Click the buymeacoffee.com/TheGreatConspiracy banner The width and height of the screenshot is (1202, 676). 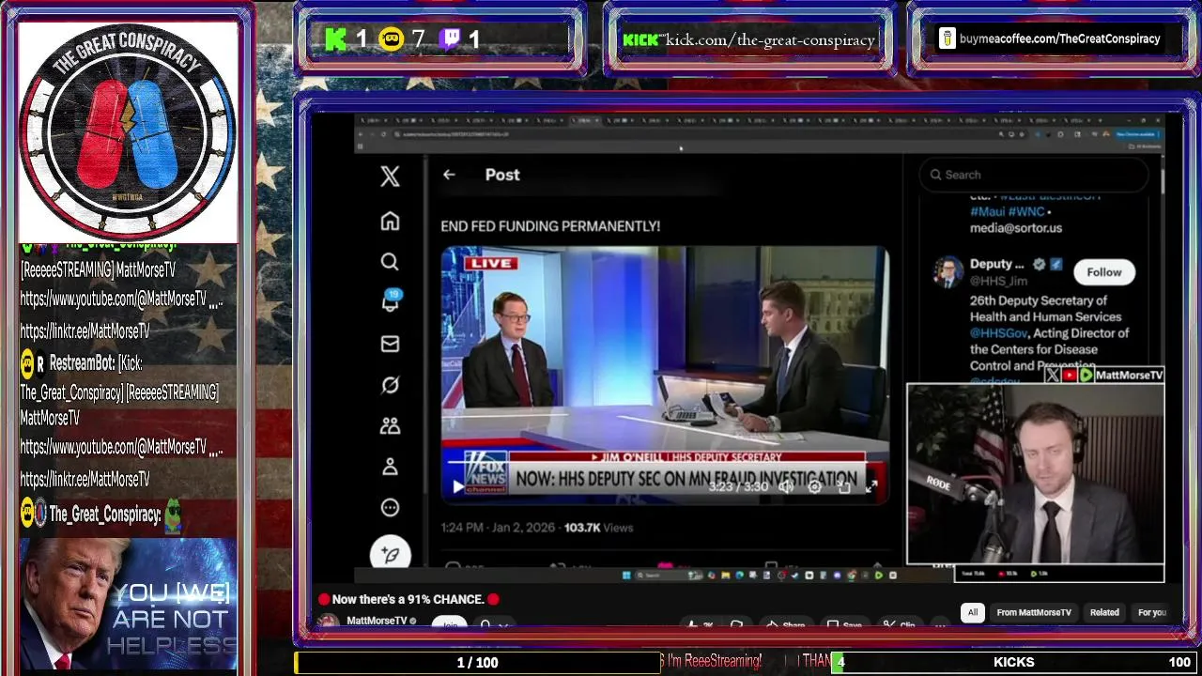(1052, 38)
